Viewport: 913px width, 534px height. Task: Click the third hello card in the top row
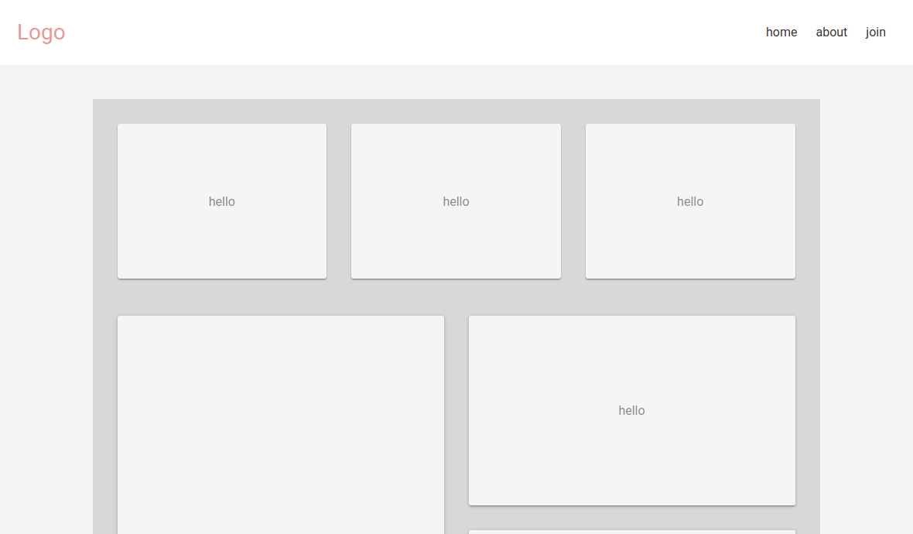(x=690, y=201)
